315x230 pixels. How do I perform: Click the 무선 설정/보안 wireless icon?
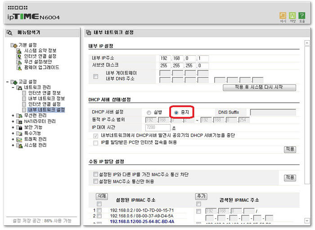point(19,62)
